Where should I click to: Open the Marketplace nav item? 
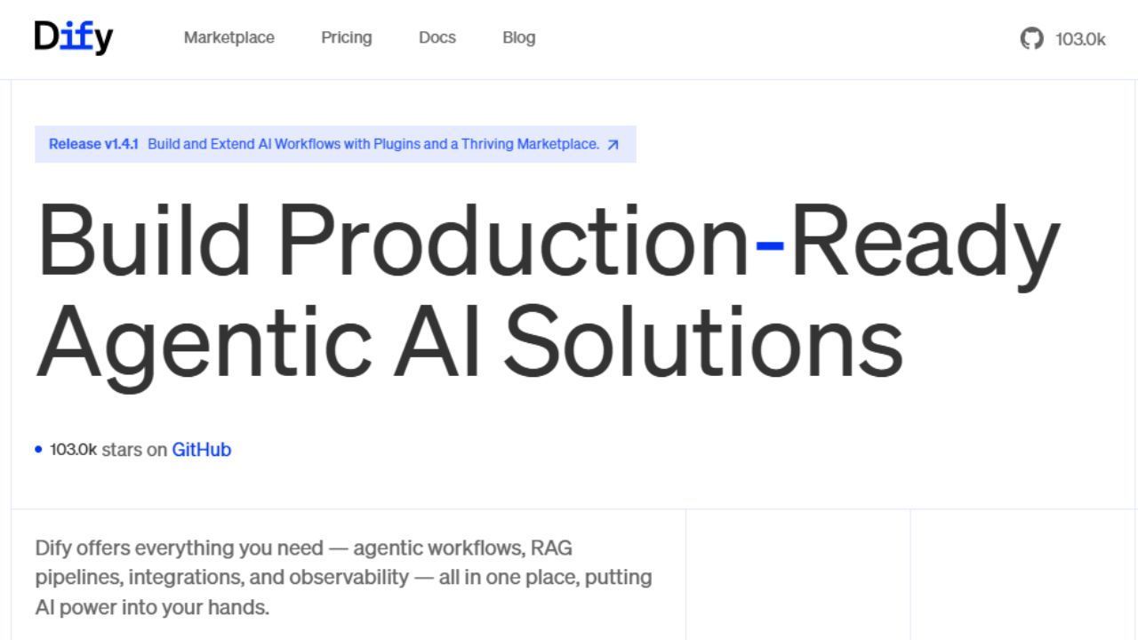229,37
